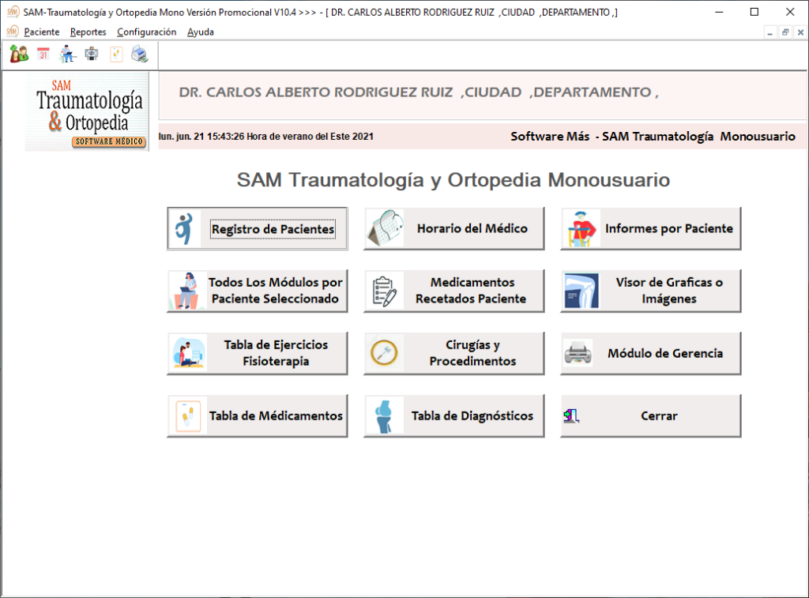Click the person-at-laptop toolbar icon
This screenshot has height=598, width=809.
[x=68, y=55]
